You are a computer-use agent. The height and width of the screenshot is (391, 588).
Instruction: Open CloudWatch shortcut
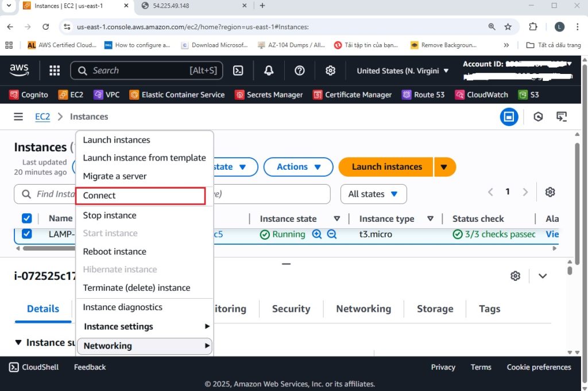tap(482, 95)
